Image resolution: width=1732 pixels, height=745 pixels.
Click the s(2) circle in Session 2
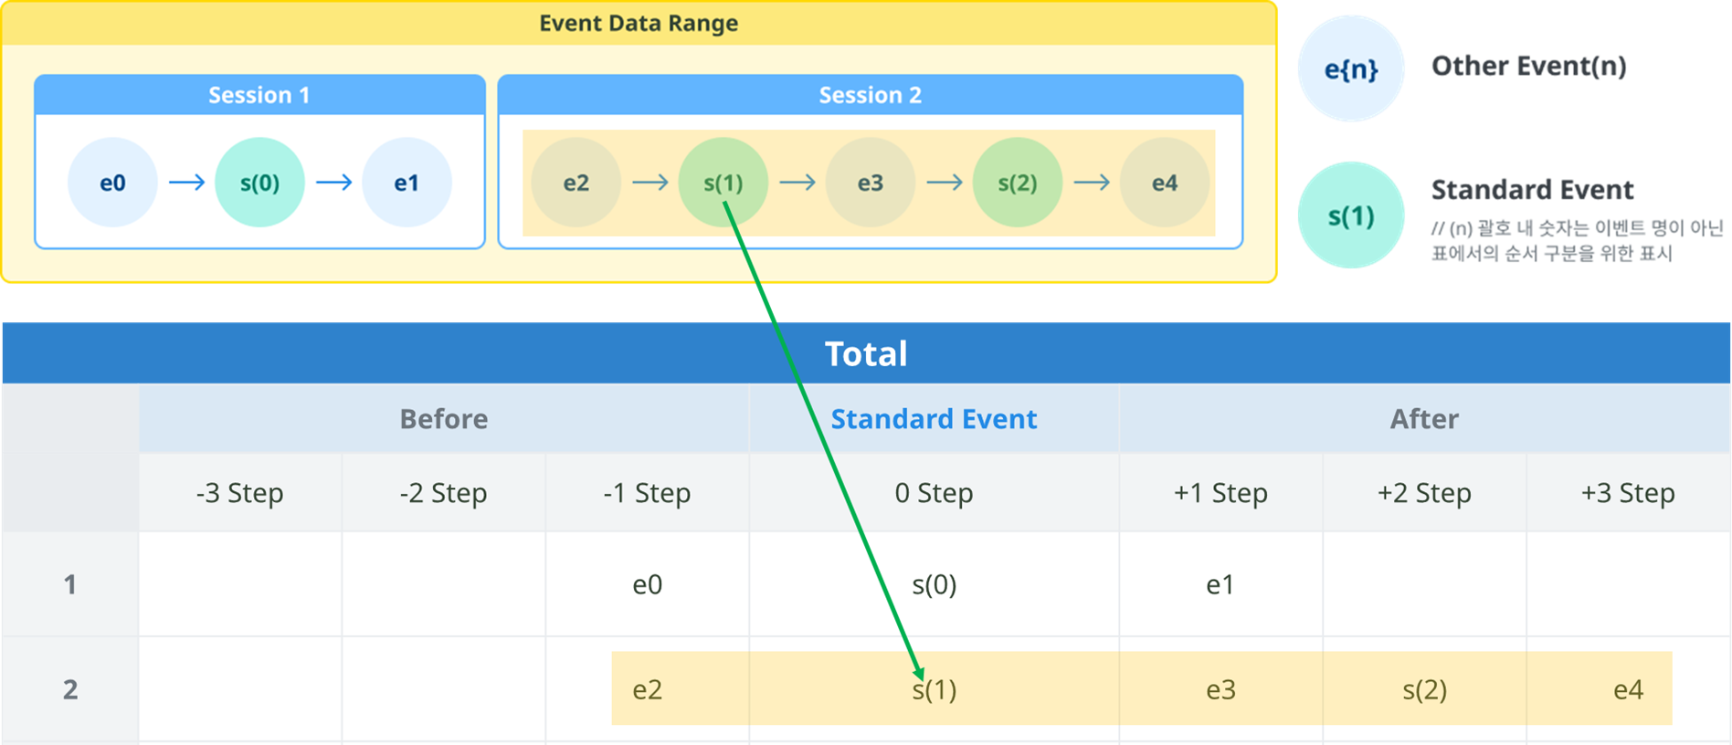(1017, 183)
